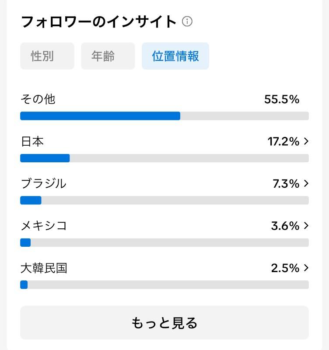Switch to the 年齢 tab
Image resolution: width=329 pixels, height=350 pixels.
tap(108, 56)
